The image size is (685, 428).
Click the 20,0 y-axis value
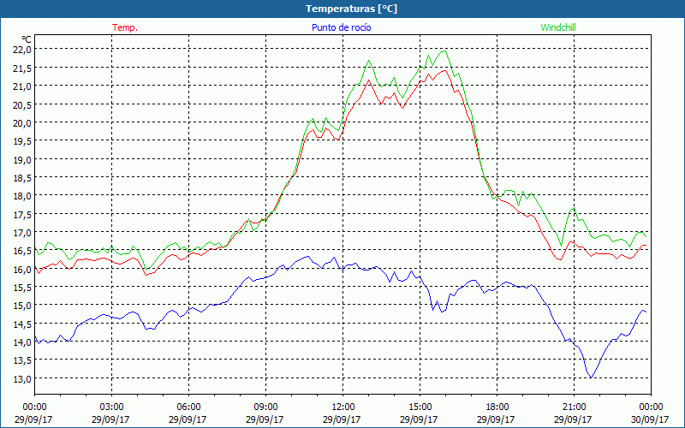23,123
